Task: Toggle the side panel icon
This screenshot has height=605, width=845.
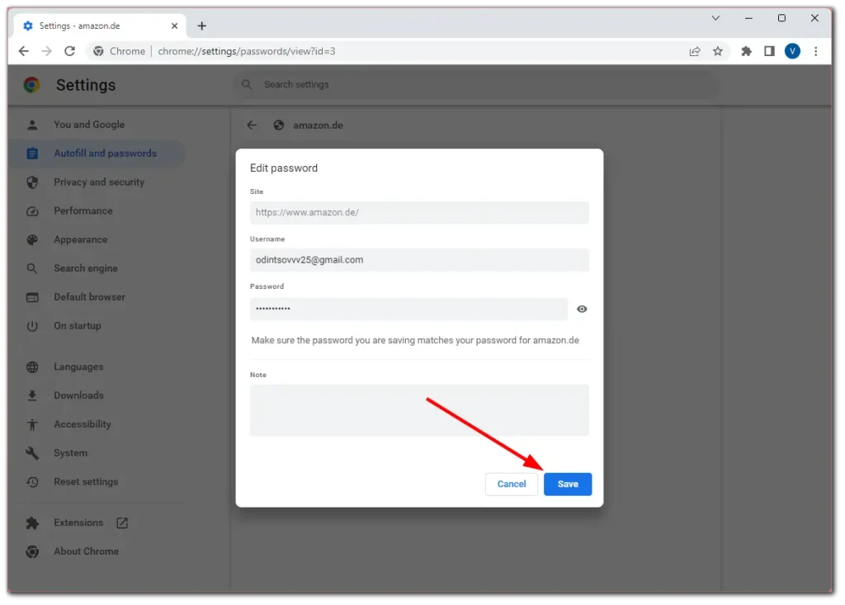Action: 769,51
